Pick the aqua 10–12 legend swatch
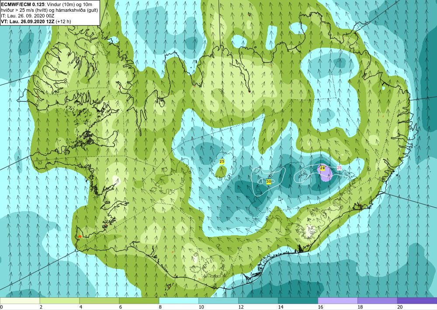 tap(218, 301)
